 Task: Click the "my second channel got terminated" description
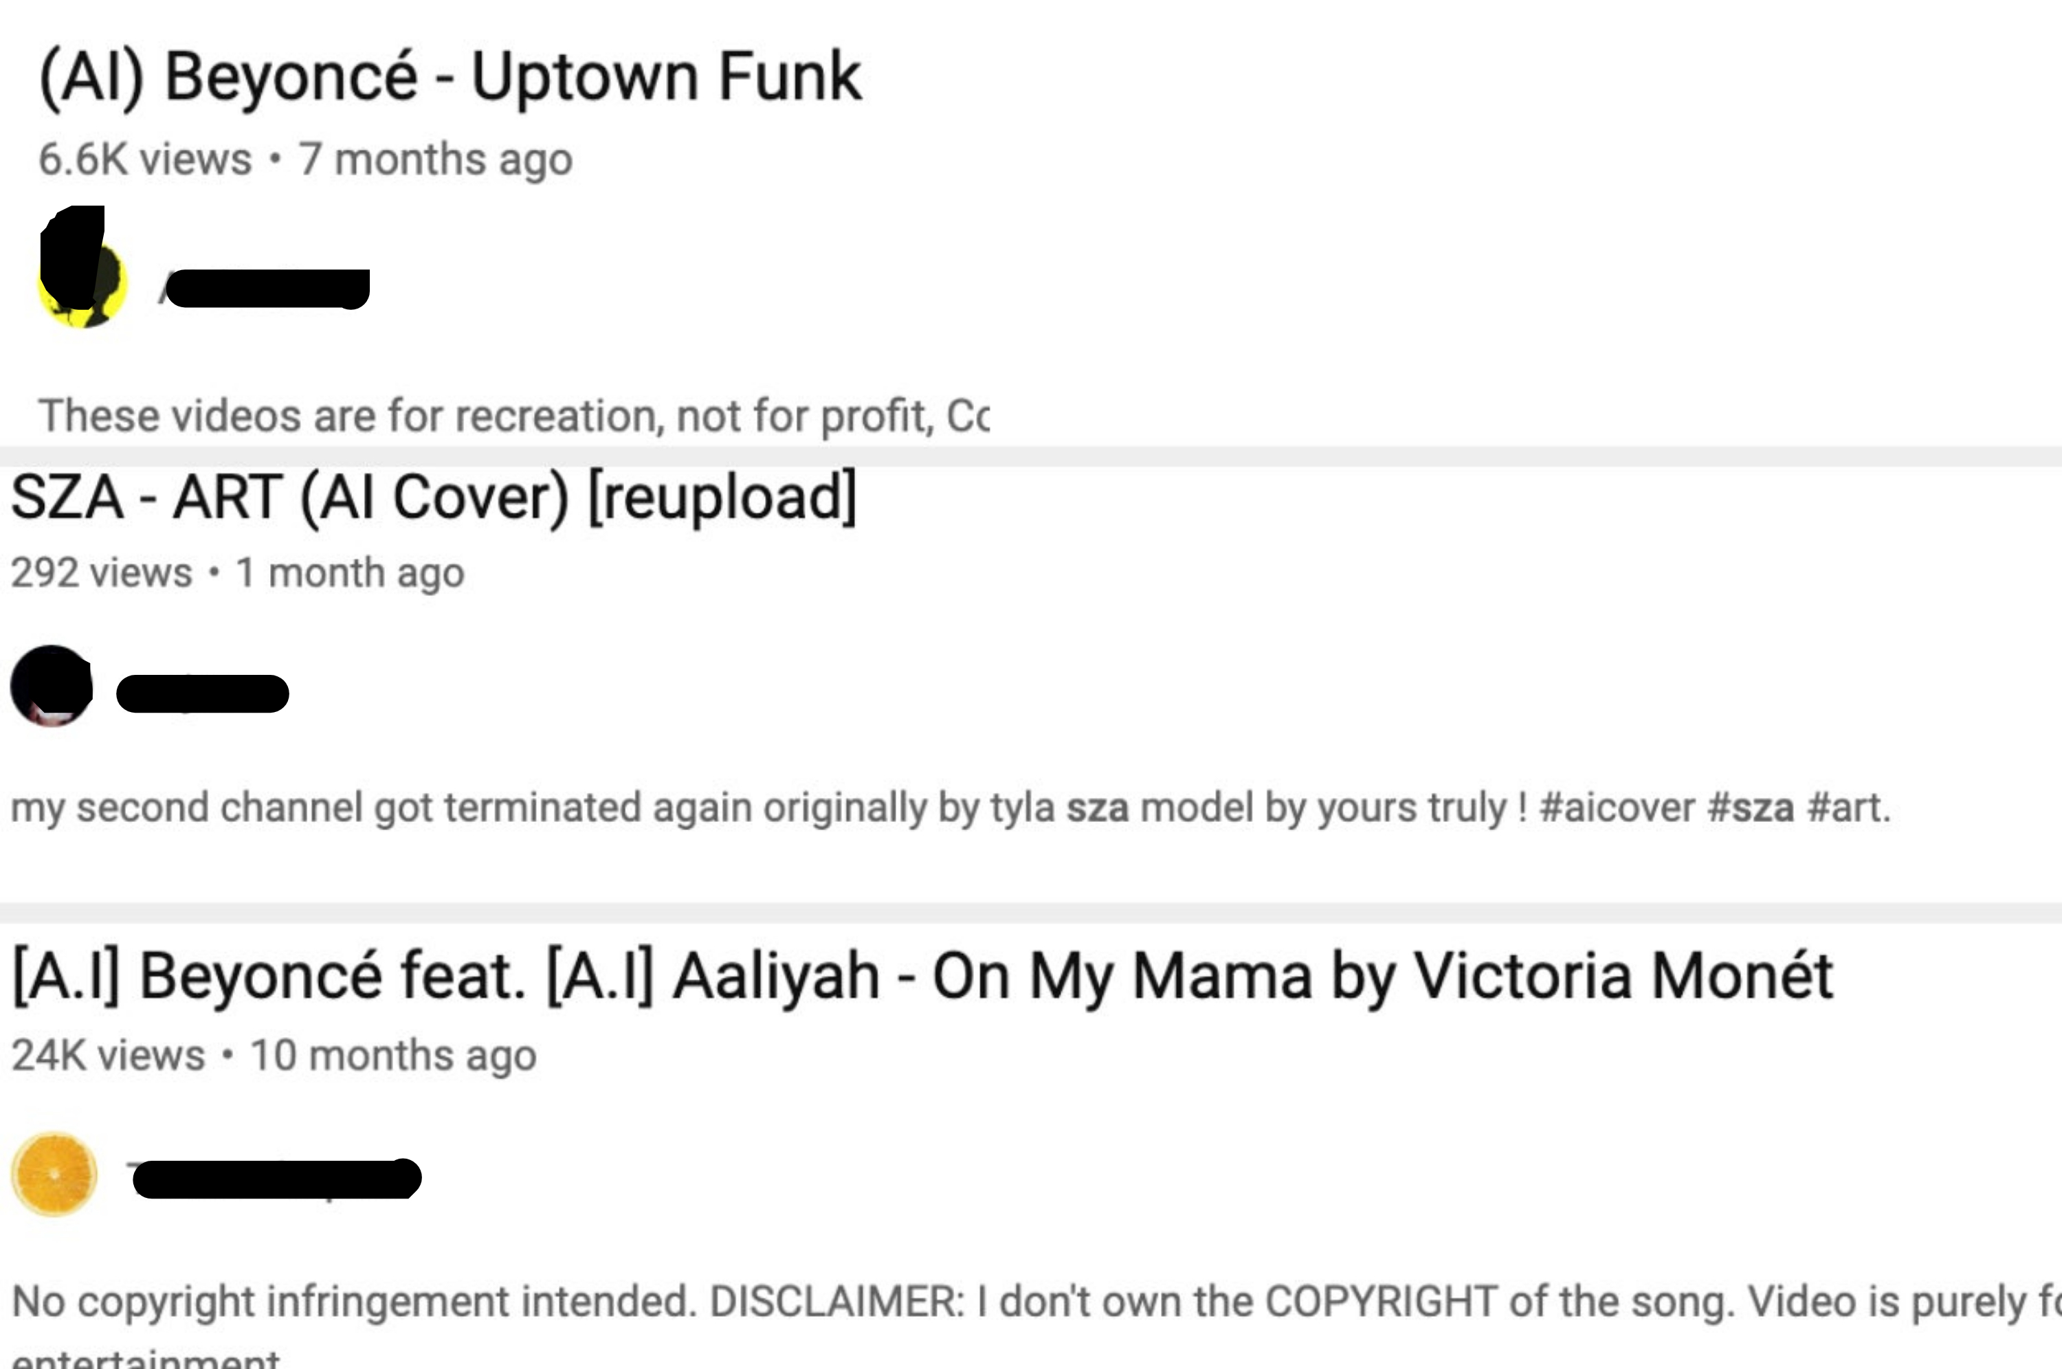(768, 808)
